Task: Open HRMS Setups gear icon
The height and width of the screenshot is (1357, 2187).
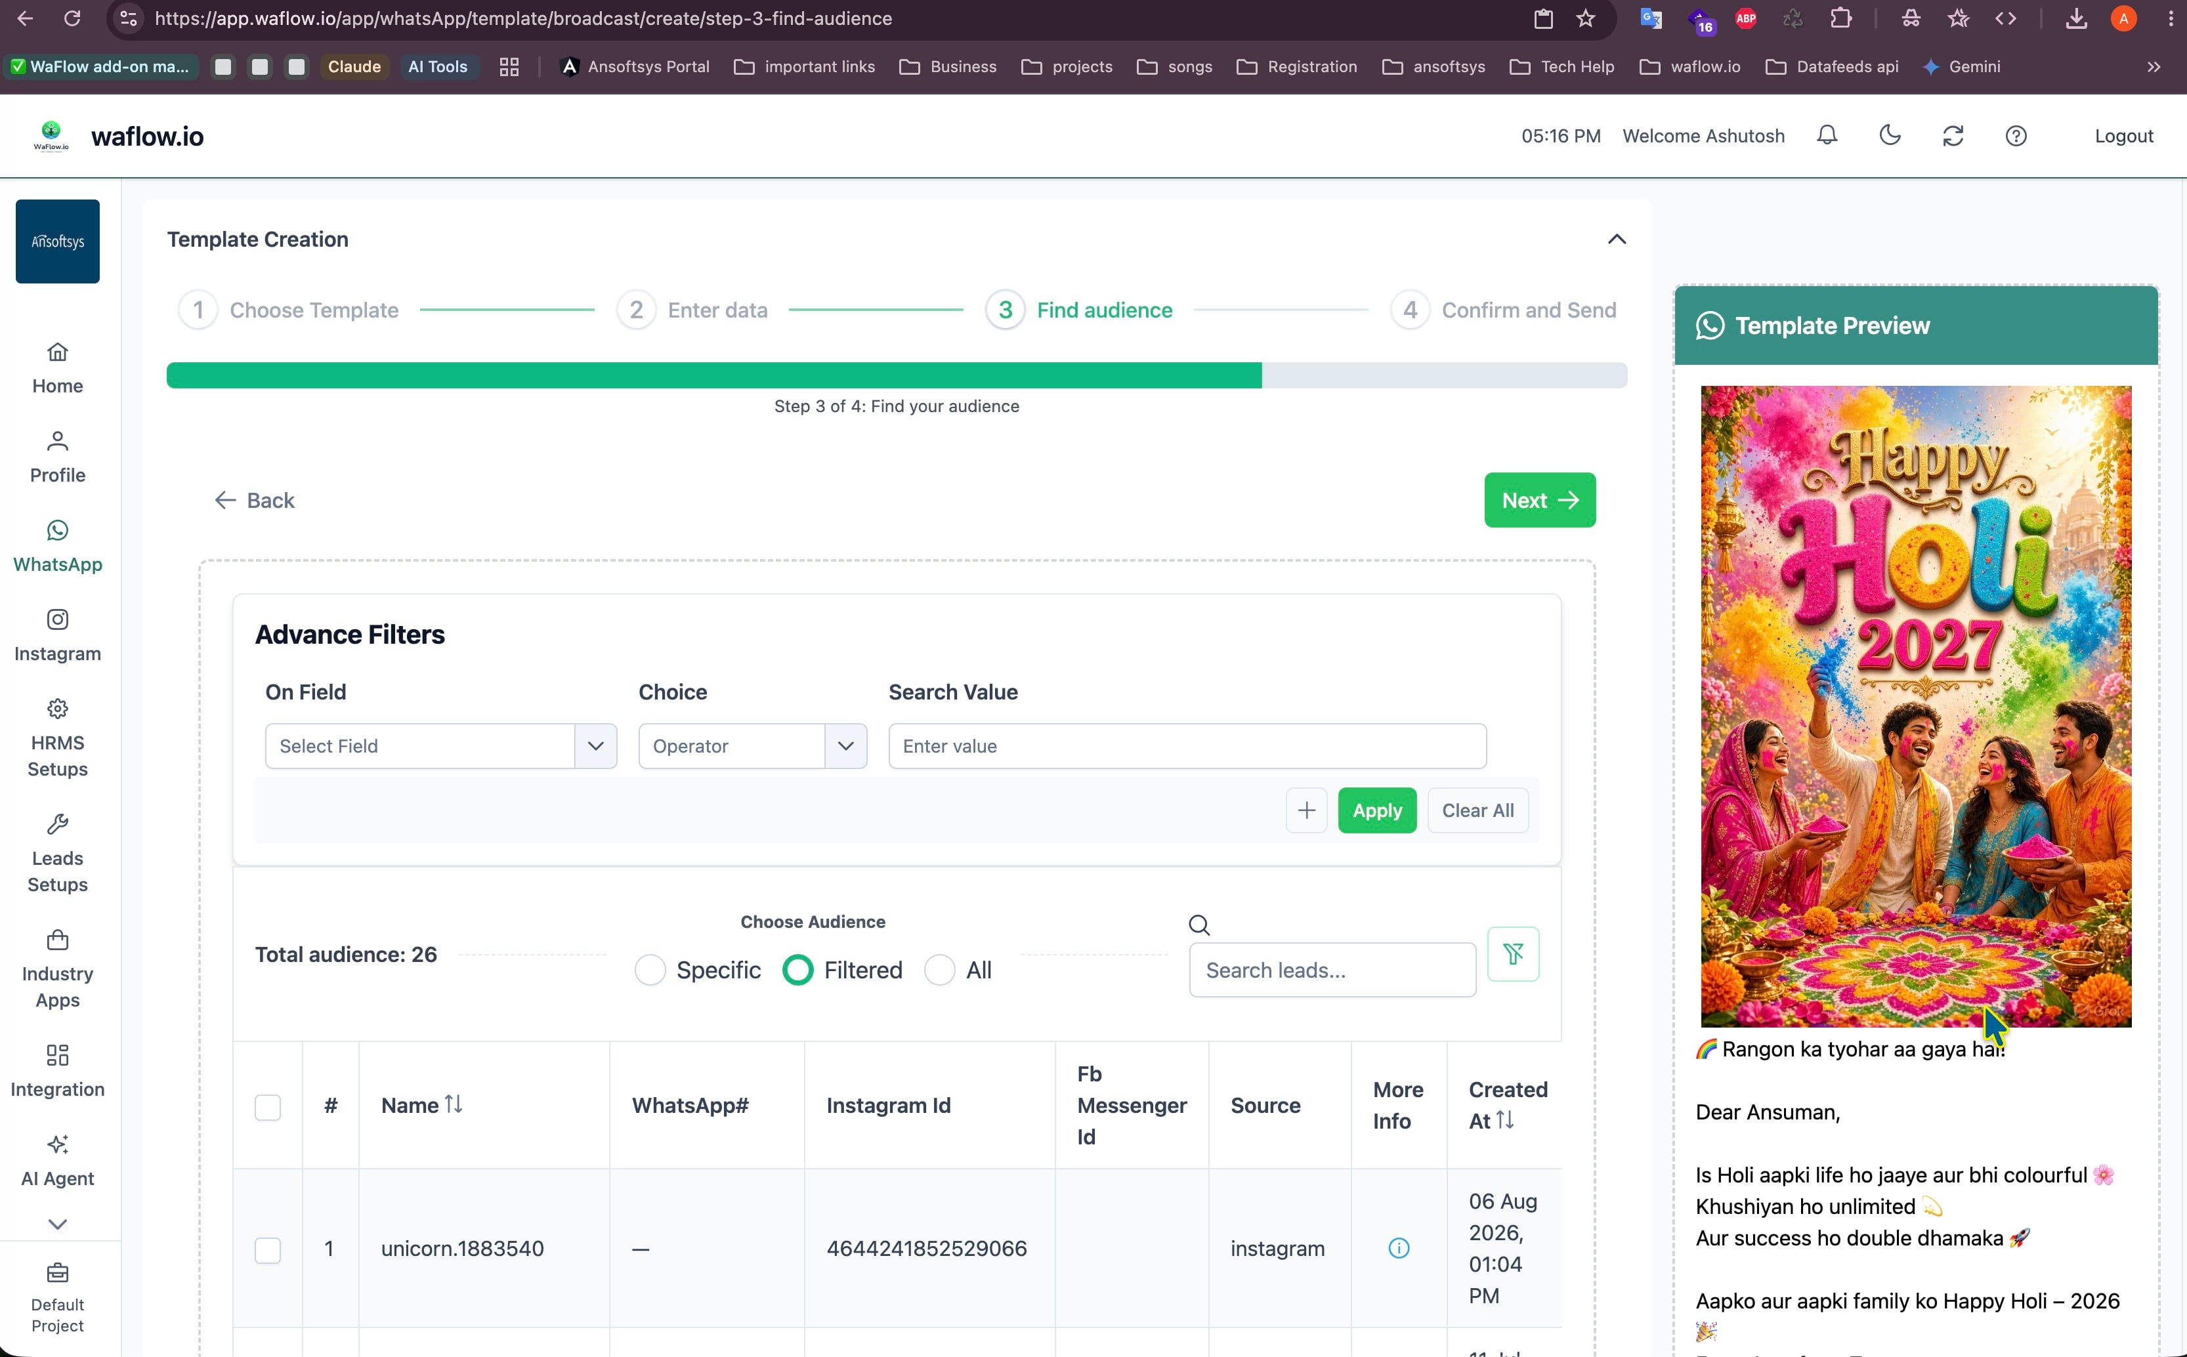Action: coord(58,709)
